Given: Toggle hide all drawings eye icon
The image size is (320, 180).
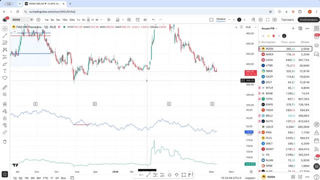Looking at the screenshot, I should click(x=4, y=125).
